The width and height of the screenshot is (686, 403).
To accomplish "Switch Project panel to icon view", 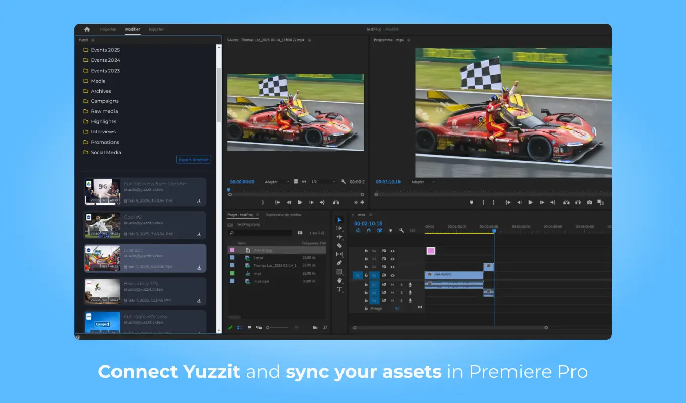I will point(249,327).
